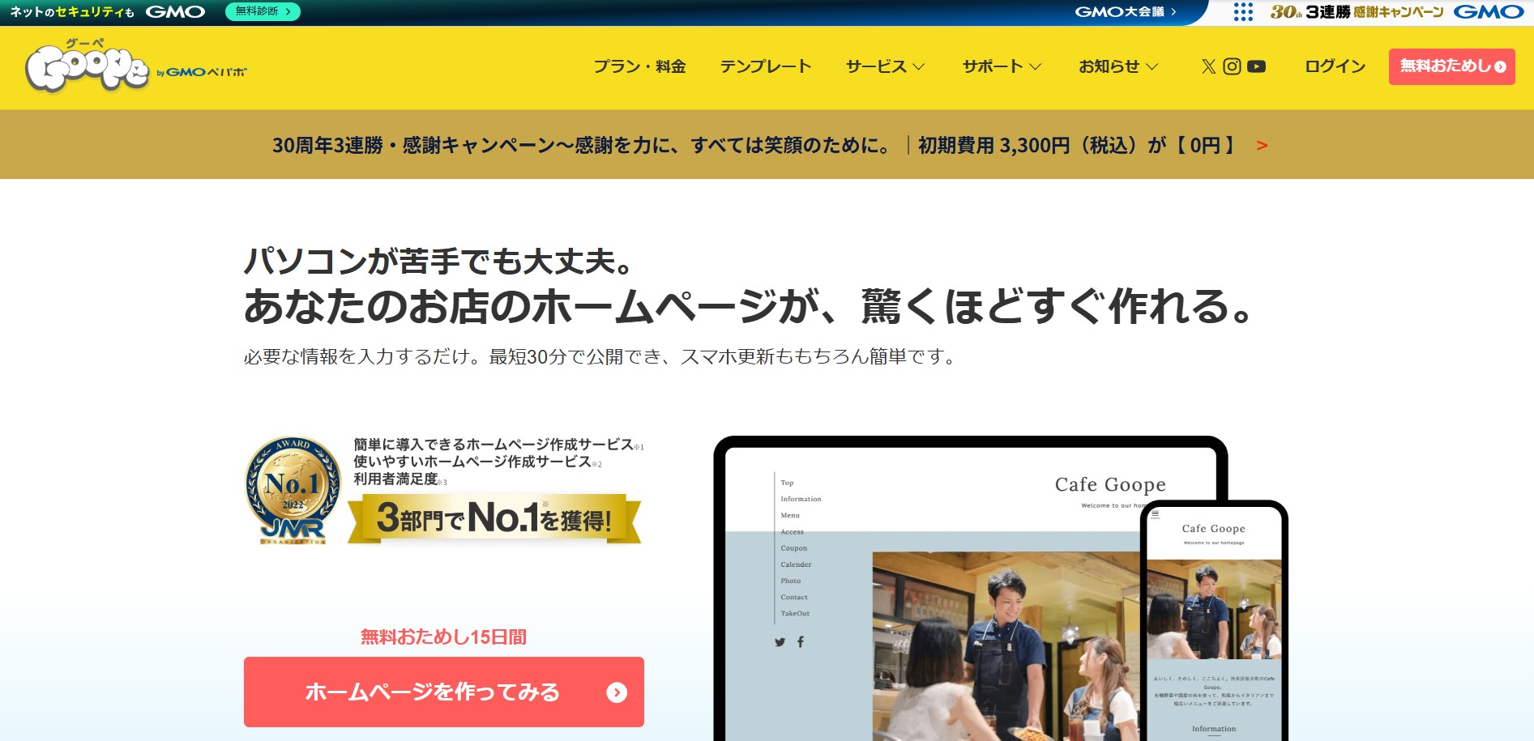The image size is (1534, 741).
Task: Click the Twitter icon in the Cafe Goope preview
Action: point(780,642)
